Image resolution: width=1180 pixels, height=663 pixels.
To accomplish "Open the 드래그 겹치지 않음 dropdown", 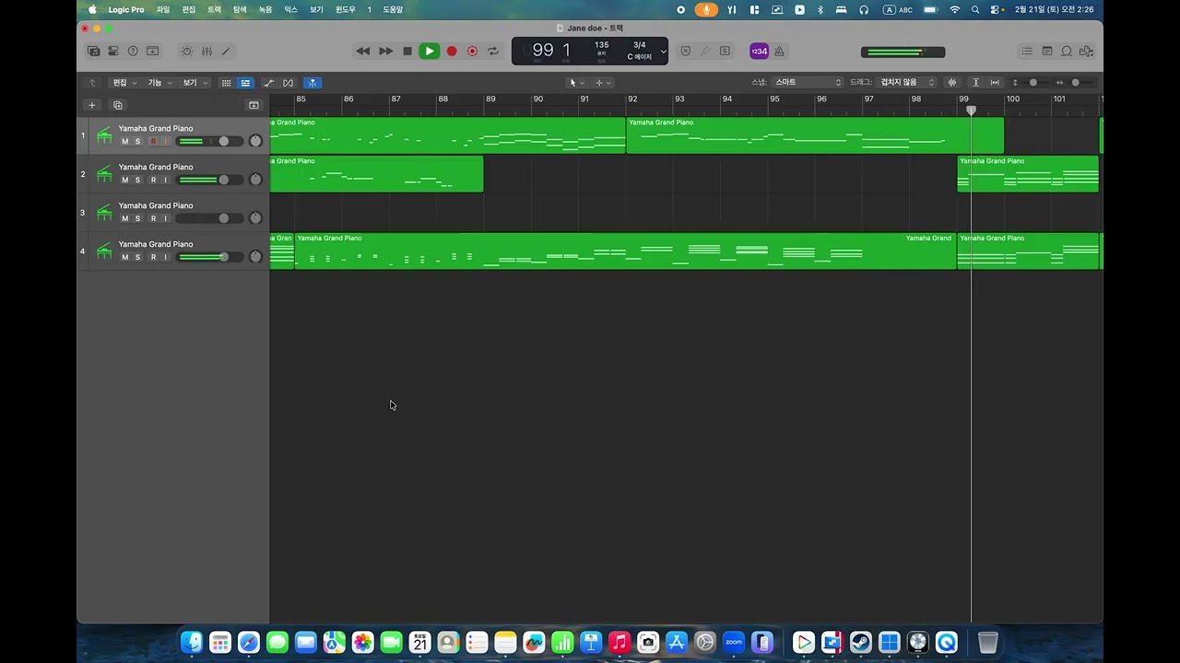I will 906,83.
